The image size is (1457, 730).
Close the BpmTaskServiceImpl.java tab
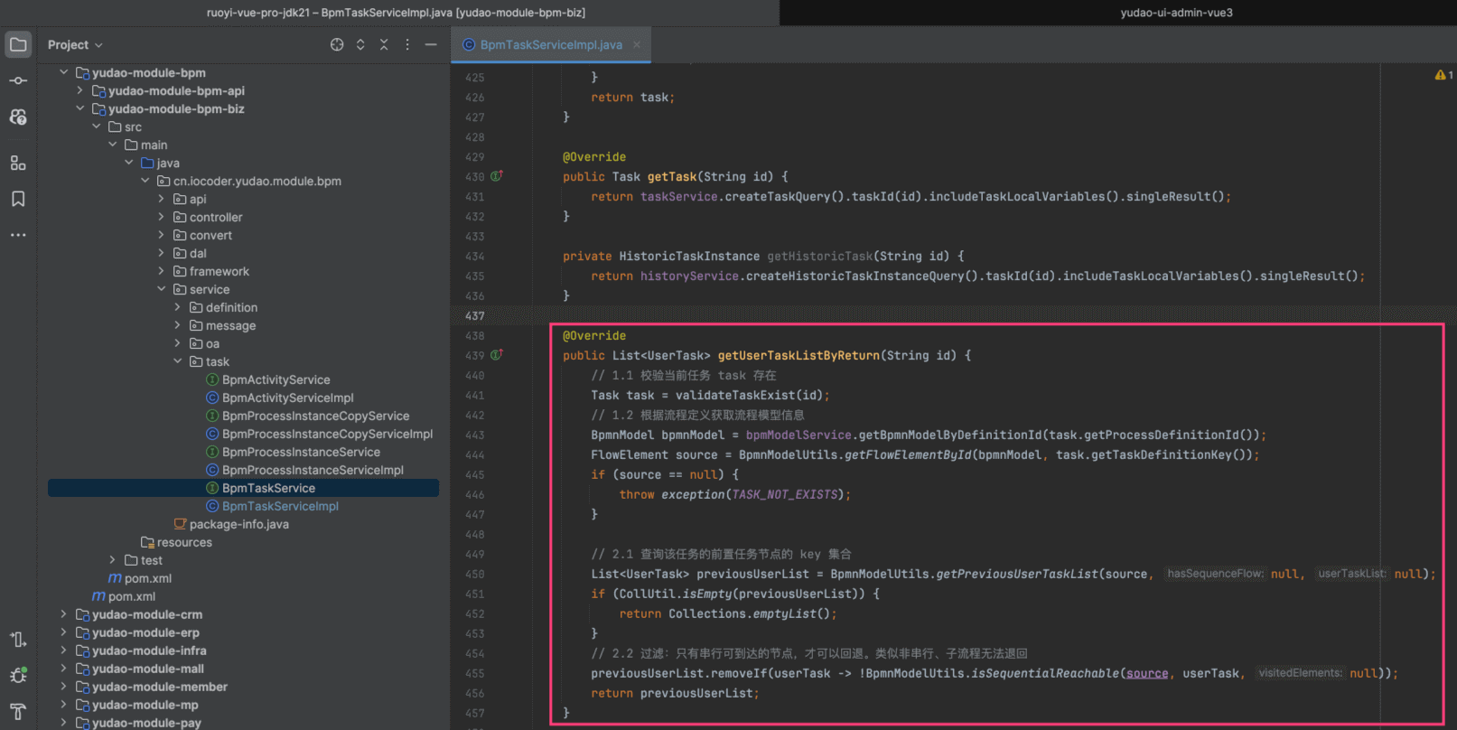(637, 45)
